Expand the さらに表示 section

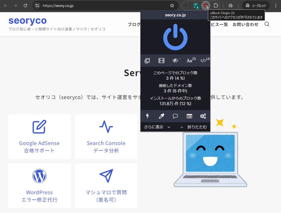pyautogui.click(x=157, y=127)
